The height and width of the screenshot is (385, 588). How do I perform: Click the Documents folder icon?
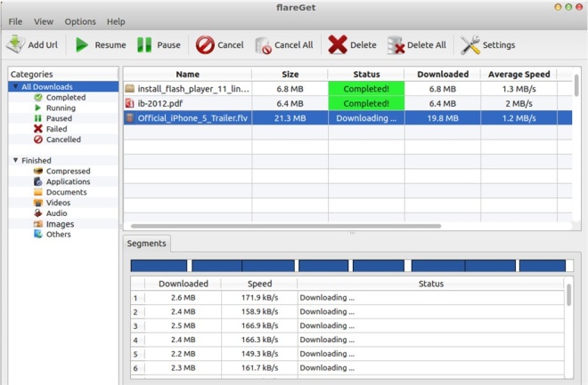[38, 192]
